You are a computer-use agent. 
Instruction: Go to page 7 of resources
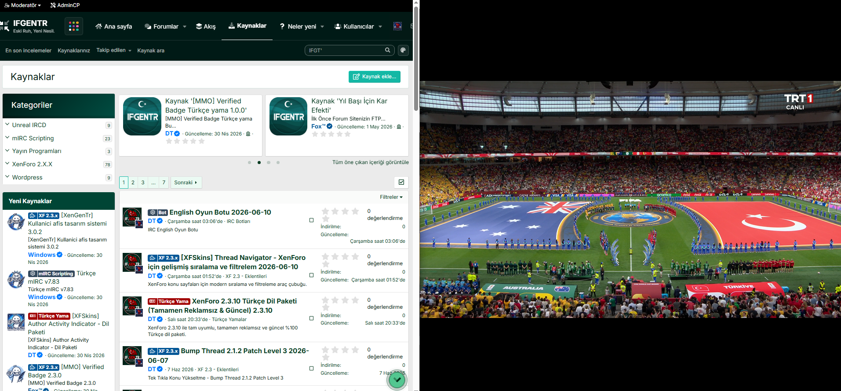(x=164, y=182)
